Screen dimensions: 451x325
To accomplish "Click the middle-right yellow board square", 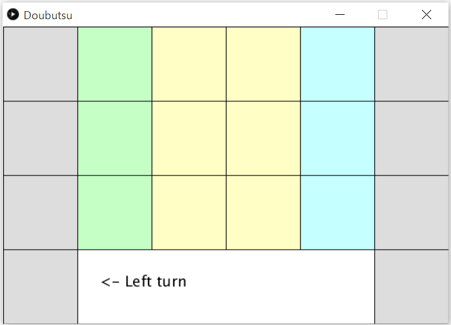I will click(x=263, y=138).
